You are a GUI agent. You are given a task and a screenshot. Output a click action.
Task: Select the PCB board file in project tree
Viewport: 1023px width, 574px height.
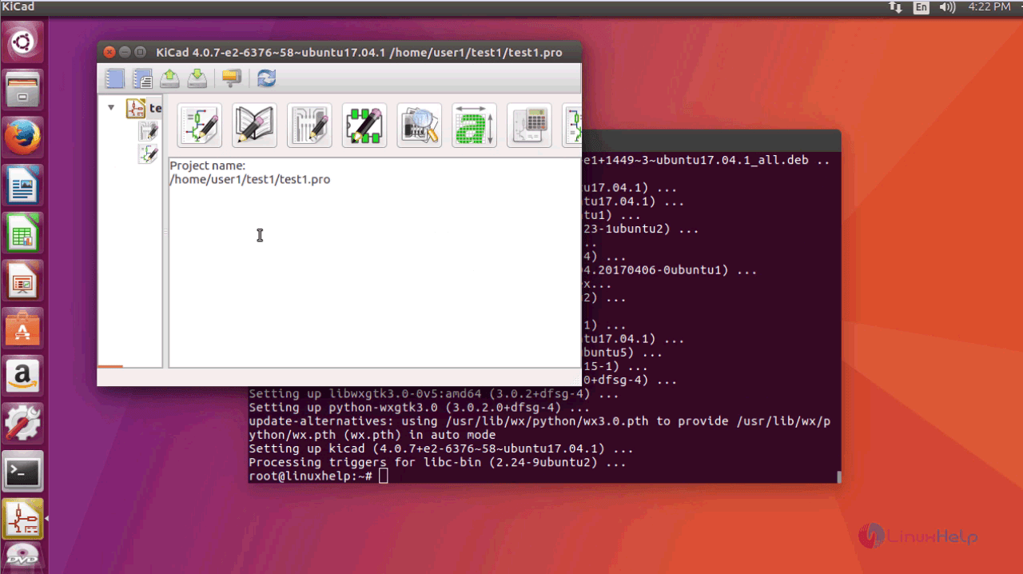(149, 131)
